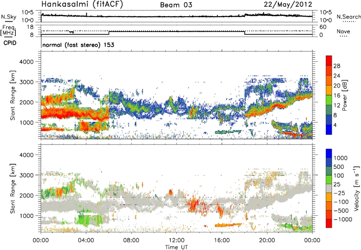Image resolution: width=361 pixels, height=250 pixels.
Task: Click the date '22/May/2012'
Action: click(x=288, y=4)
